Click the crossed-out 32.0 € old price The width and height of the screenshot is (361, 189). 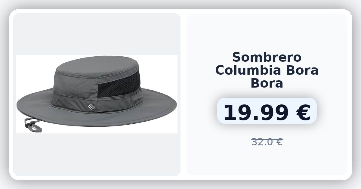click(x=267, y=142)
